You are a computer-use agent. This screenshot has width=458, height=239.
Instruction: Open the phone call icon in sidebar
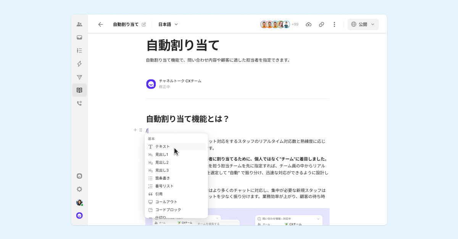point(79,103)
